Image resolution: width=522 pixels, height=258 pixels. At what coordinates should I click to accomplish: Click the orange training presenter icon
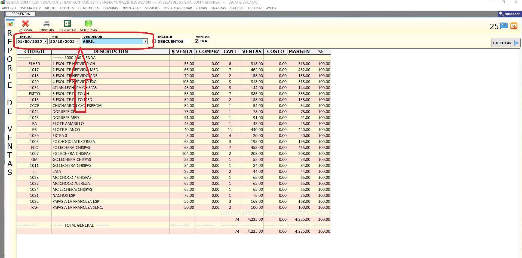[x=514, y=26]
